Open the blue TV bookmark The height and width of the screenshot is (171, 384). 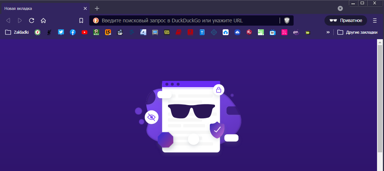(273, 32)
